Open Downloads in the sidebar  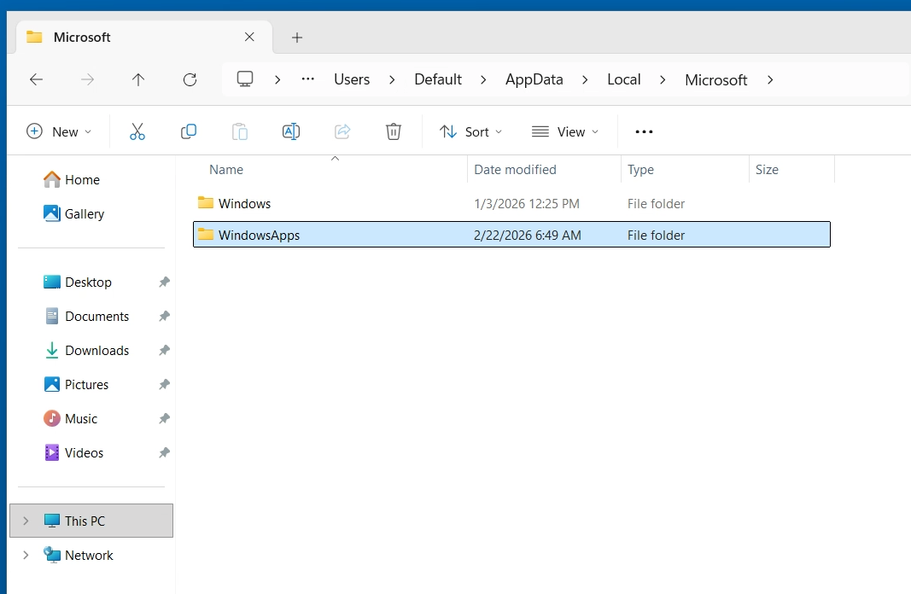[x=96, y=350]
